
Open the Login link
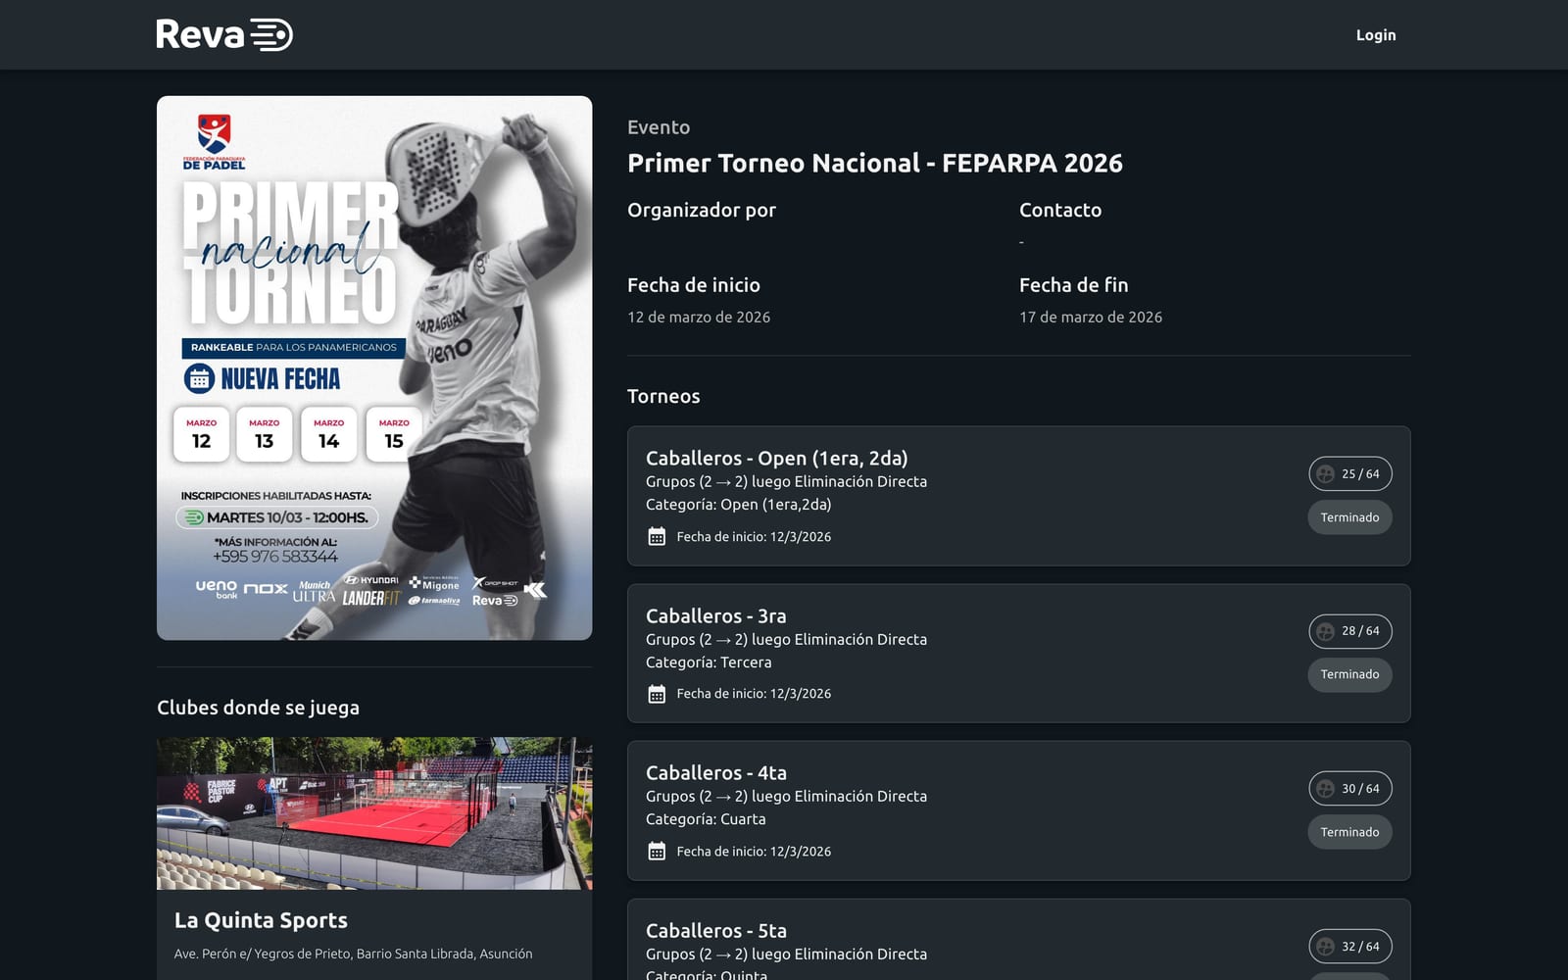1376,35
